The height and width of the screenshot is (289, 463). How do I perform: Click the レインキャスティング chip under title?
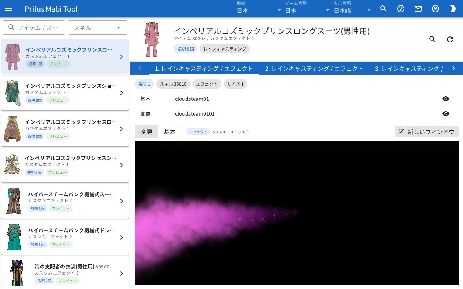click(x=225, y=49)
